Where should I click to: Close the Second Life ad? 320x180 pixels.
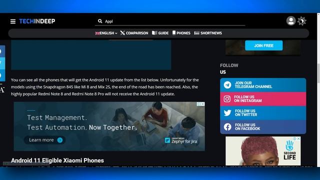click(298, 138)
